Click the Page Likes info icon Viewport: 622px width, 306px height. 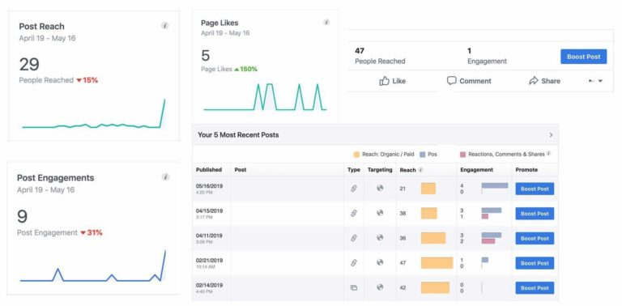coord(326,22)
